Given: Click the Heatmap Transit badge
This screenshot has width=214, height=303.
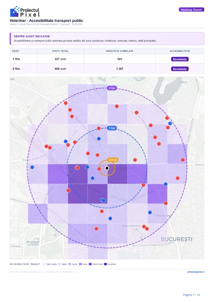Looking at the screenshot, I should [191, 10].
